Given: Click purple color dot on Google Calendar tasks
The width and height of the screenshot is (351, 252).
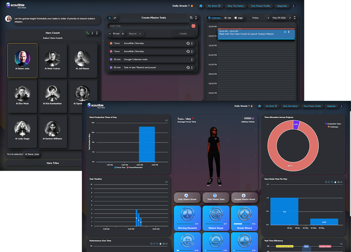Looking at the screenshot, I should coord(111,60).
